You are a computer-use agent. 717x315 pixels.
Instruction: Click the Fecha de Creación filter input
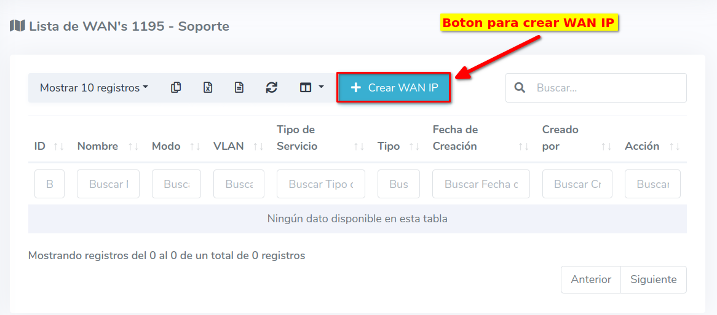tap(481, 184)
